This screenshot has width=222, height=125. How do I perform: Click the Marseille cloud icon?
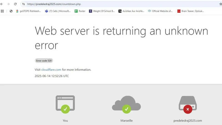pyautogui.click(x=126, y=104)
